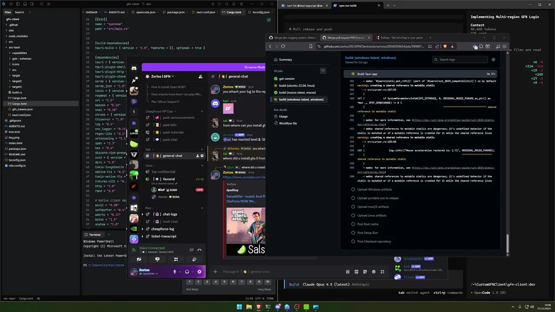
Task: Open the chat-logs channel
Action: pos(174,214)
